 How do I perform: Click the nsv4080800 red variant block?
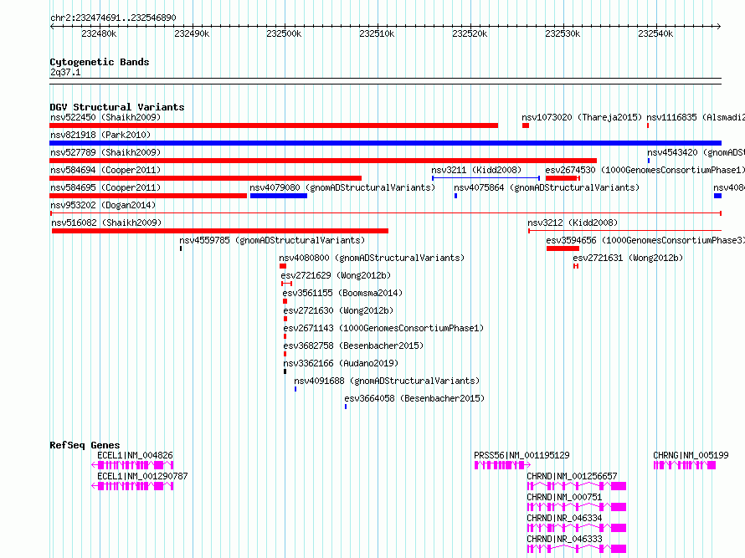click(x=283, y=266)
